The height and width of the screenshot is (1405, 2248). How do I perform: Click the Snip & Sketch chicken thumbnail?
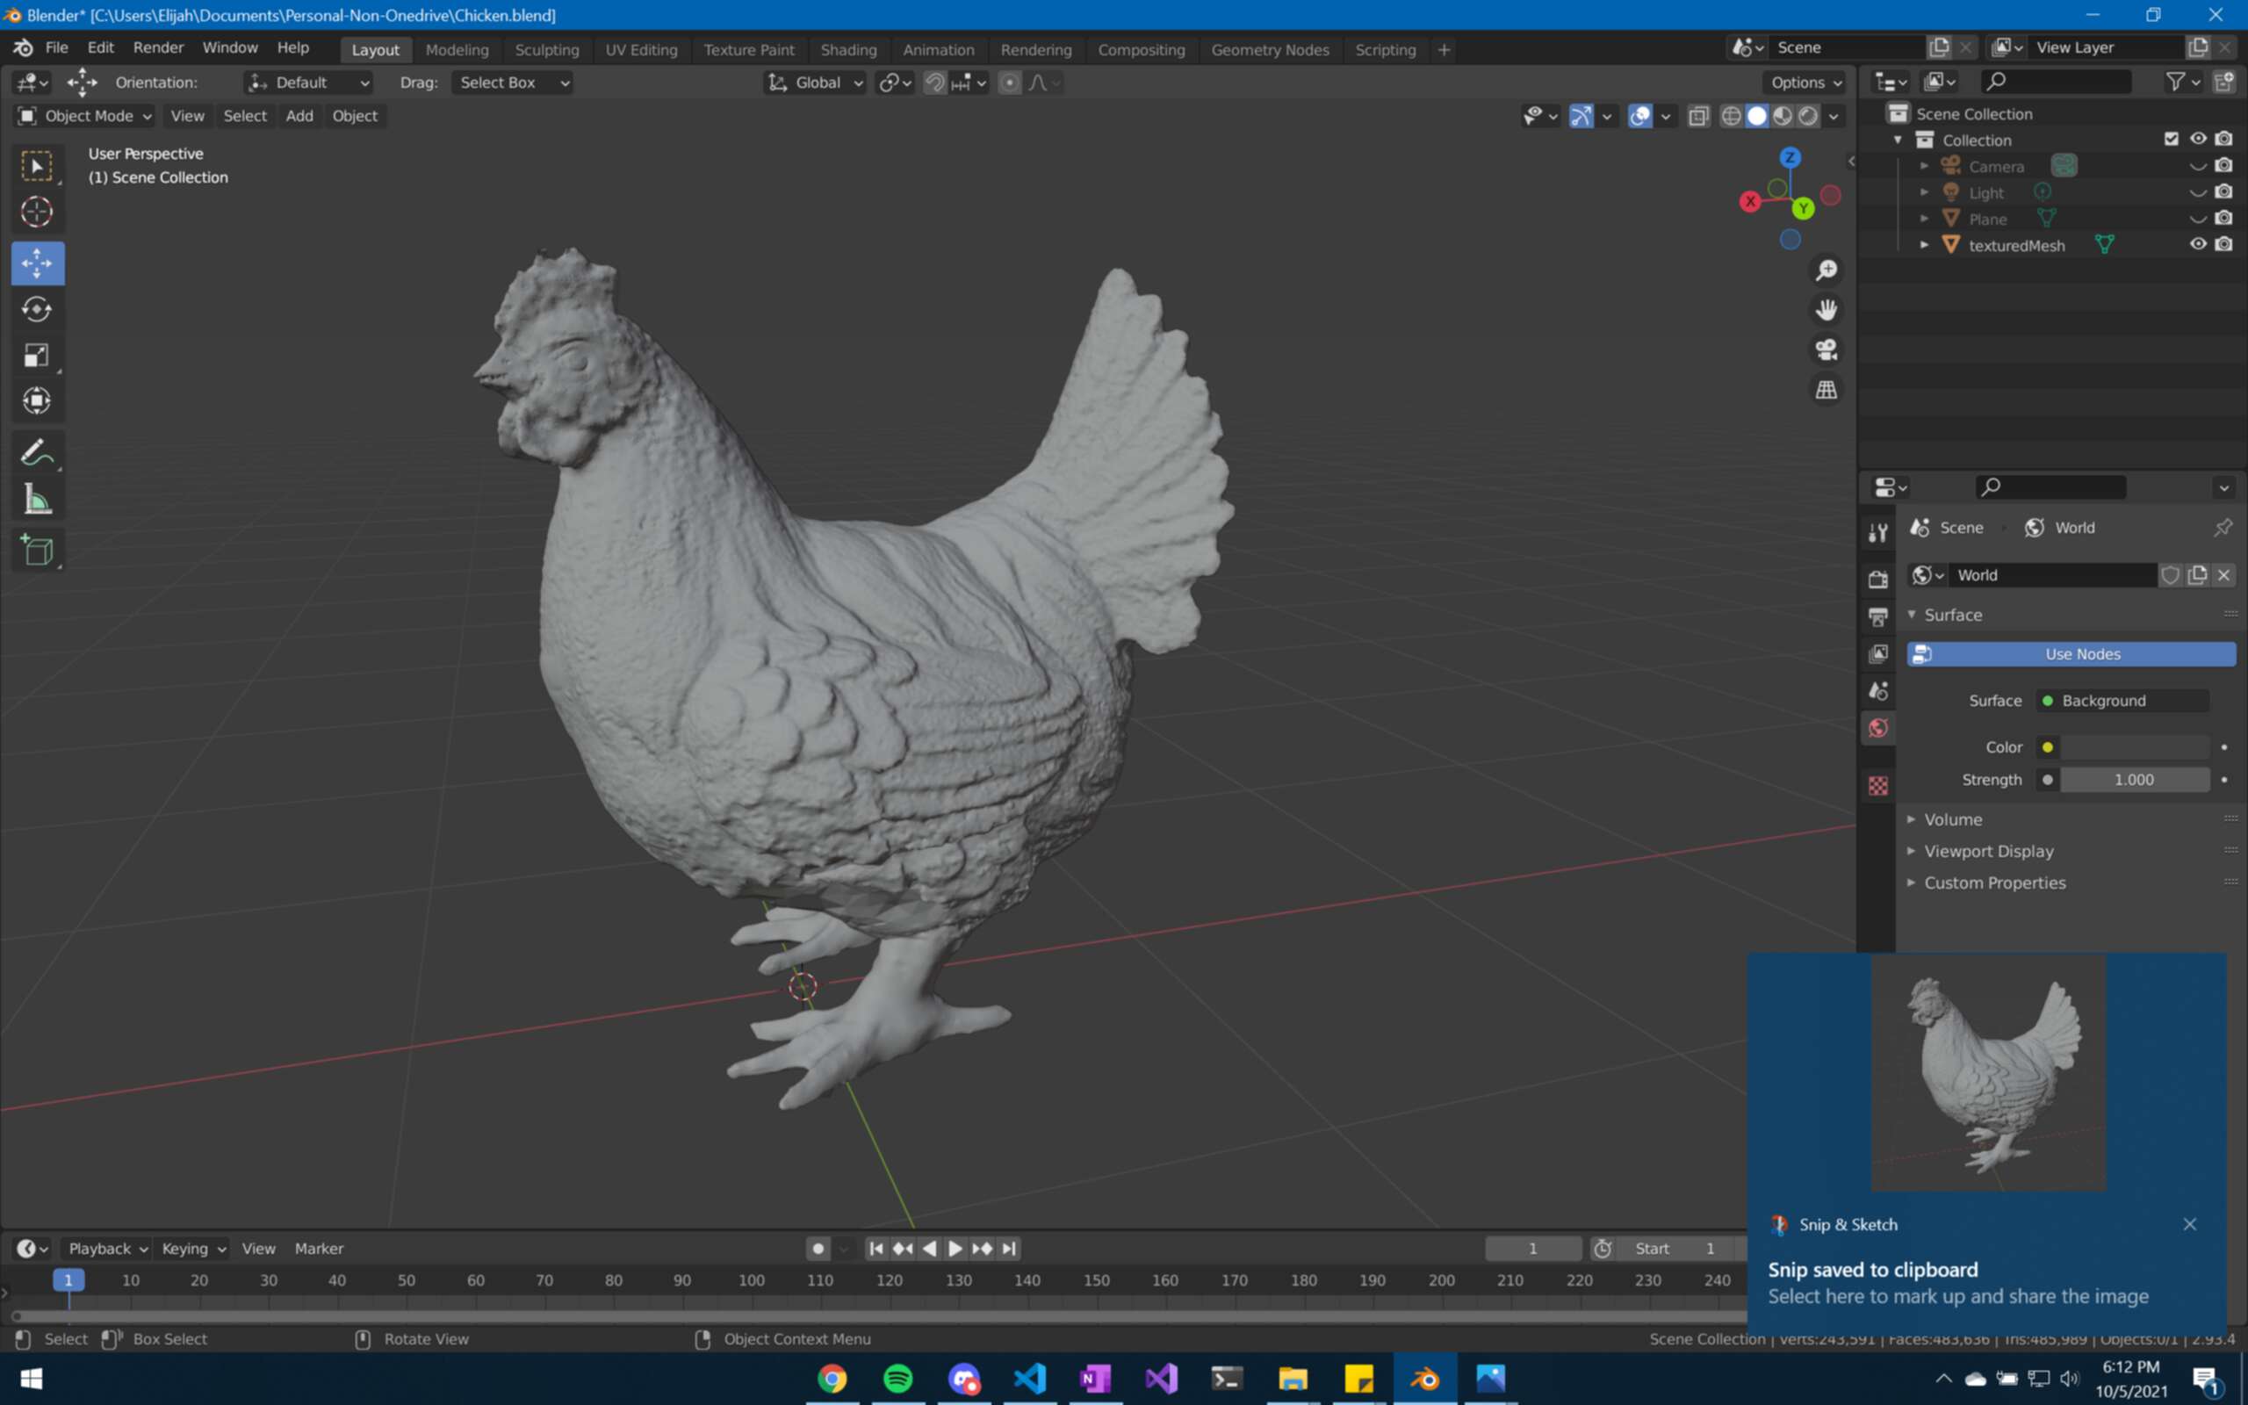1988,1074
